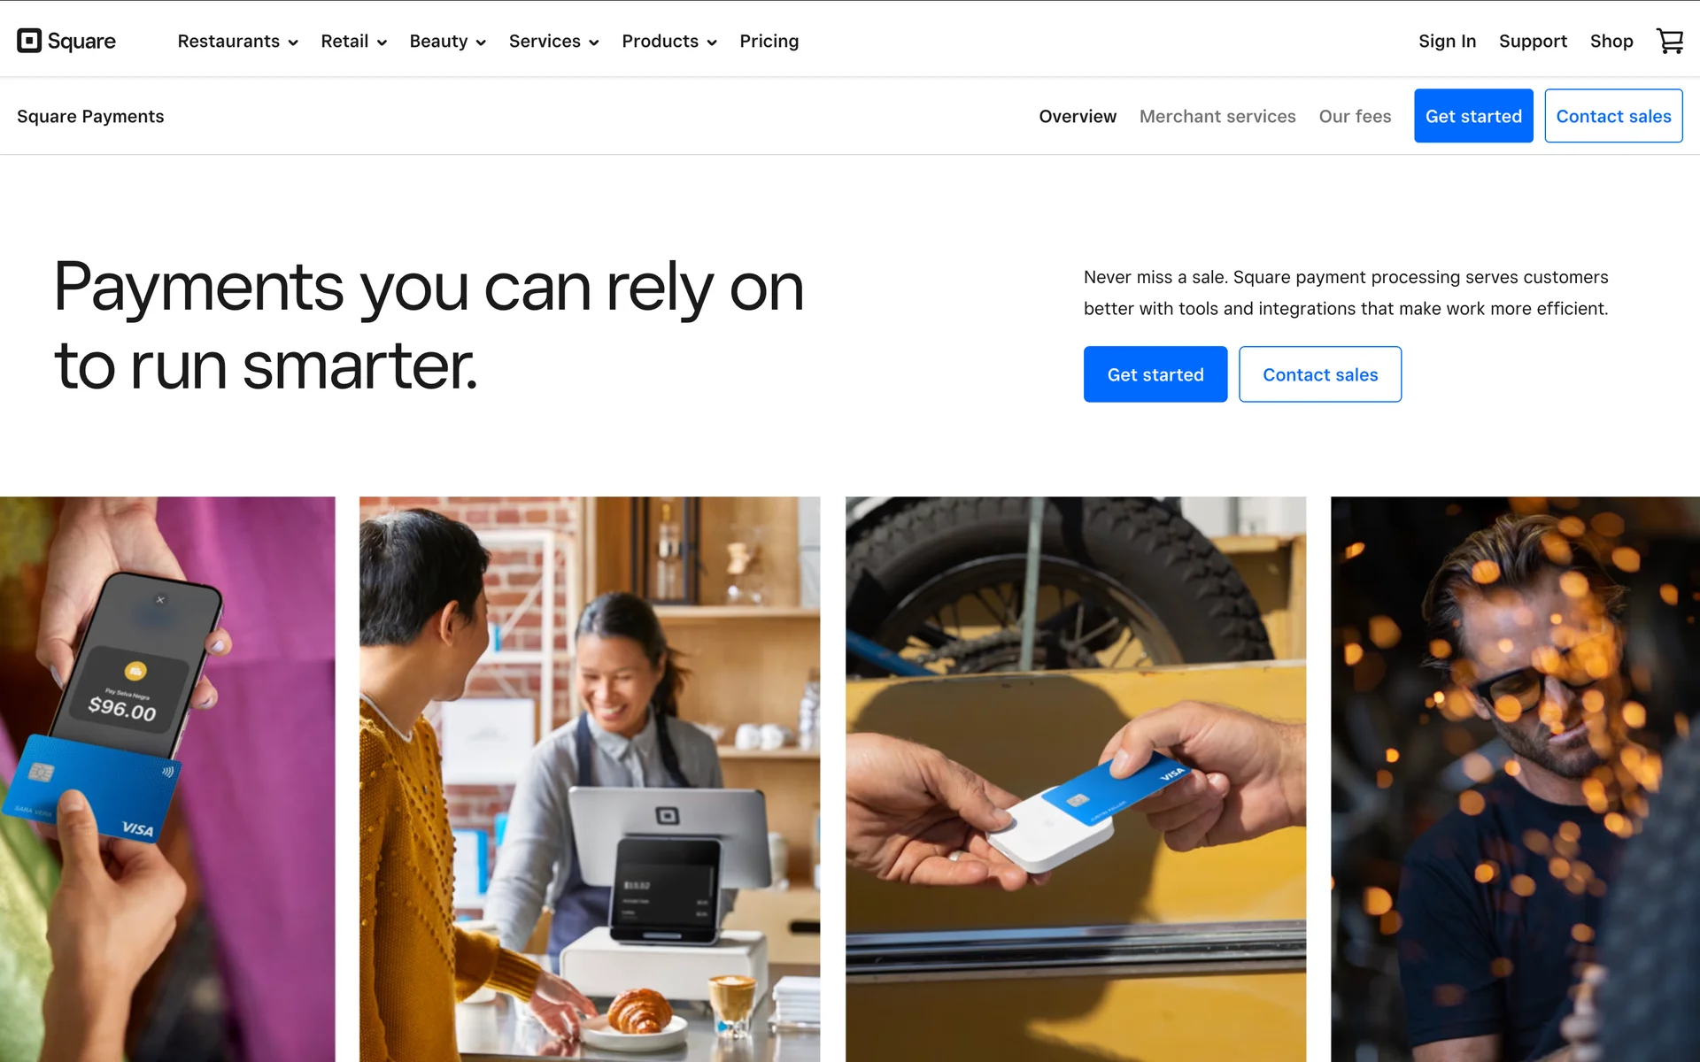This screenshot has width=1700, height=1062.
Task: Click the Sign In link
Action: click(1447, 41)
